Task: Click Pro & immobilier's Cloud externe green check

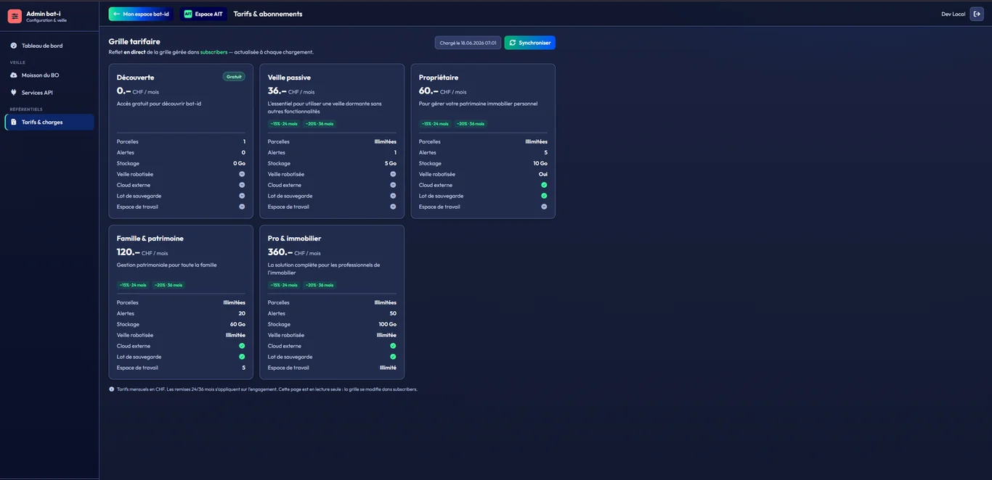Action: [393, 346]
